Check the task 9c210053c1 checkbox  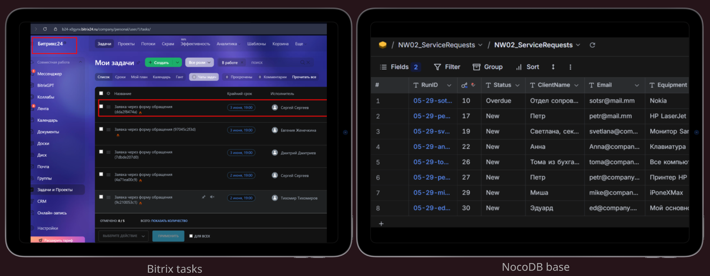tap(101, 197)
